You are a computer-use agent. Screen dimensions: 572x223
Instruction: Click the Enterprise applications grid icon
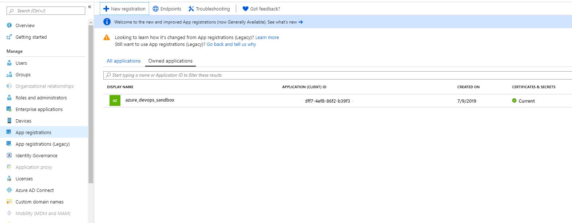9,109
